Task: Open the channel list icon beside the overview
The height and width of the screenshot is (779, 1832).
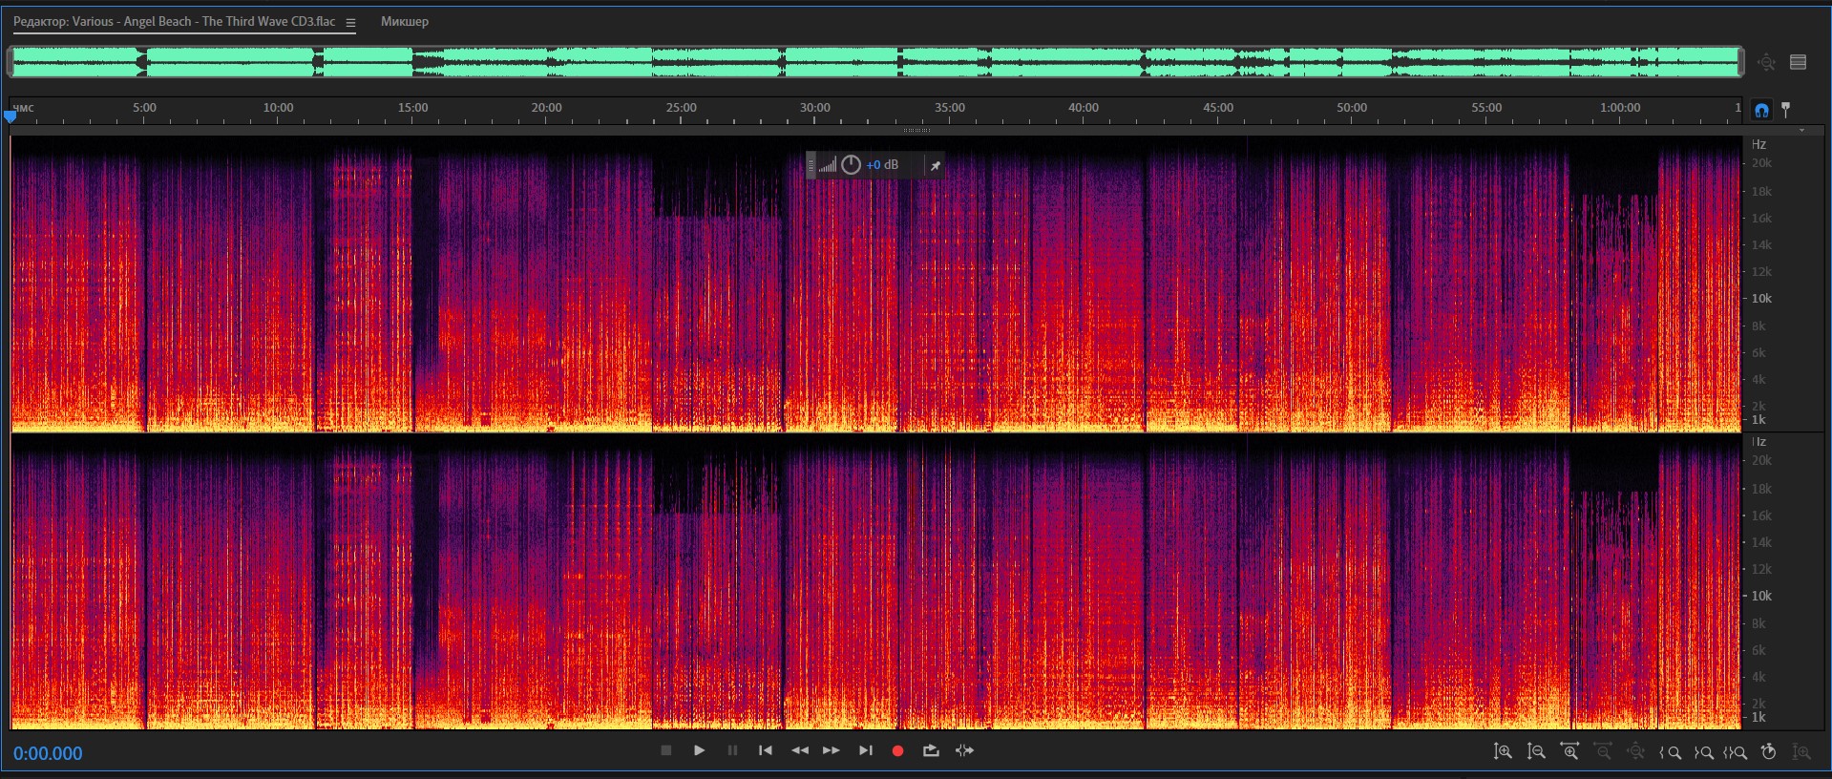Action: pos(1799,63)
